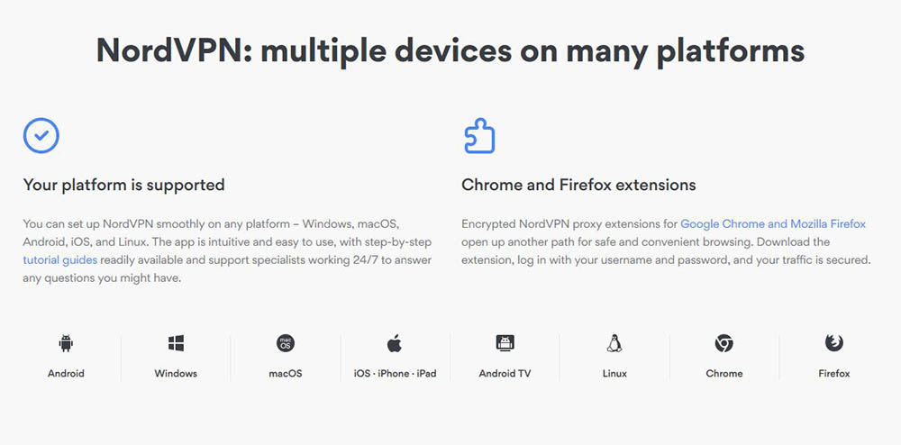Click the Apple logo icon
The image size is (901, 445).
tap(395, 343)
